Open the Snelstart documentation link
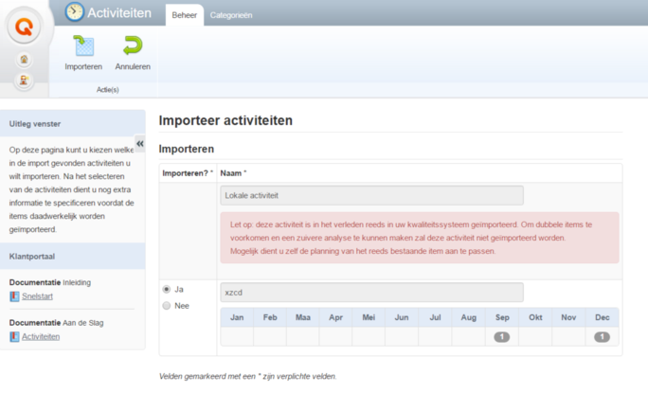 (x=36, y=296)
